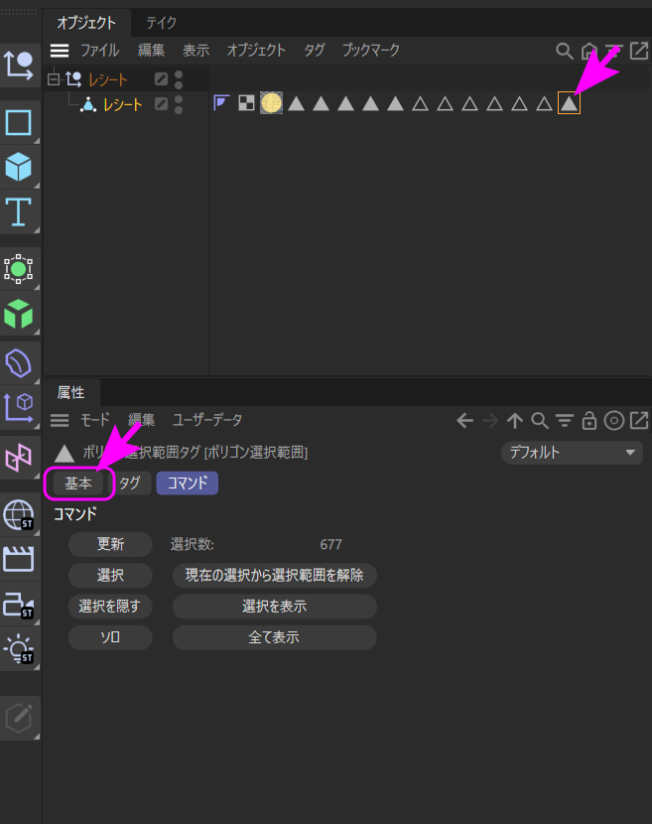652x824 pixels.
Task: Click the lock icon in Attributes panel
Action: click(589, 421)
